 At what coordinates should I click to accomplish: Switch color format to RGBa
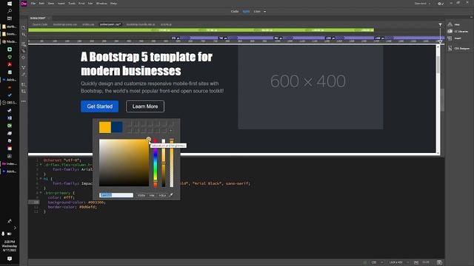pyautogui.click(x=141, y=195)
